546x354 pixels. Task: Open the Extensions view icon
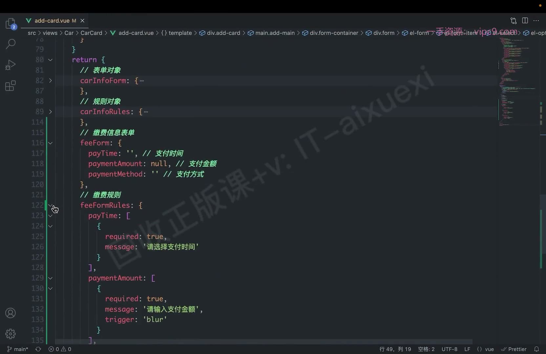click(x=10, y=86)
